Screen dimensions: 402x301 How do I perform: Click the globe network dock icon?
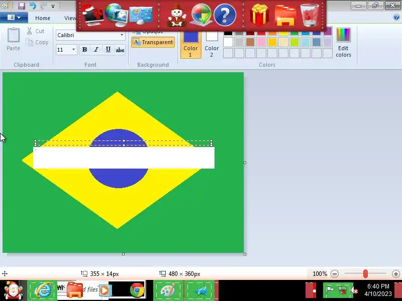click(117, 15)
